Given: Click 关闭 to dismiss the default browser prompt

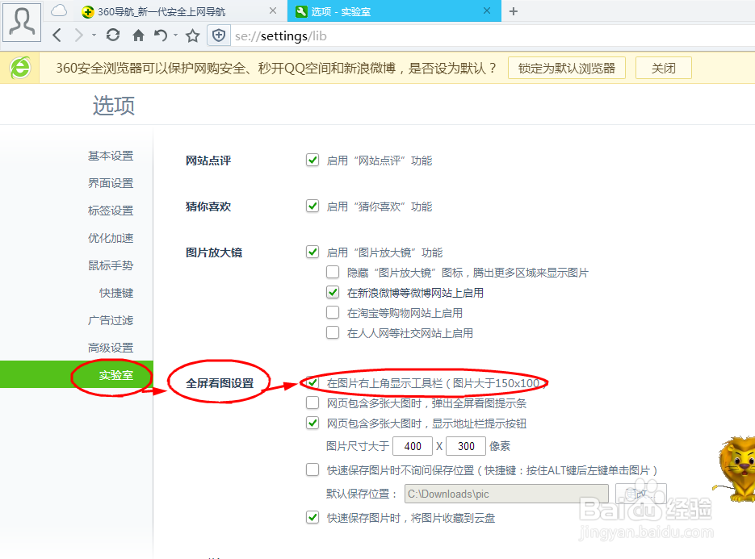Looking at the screenshot, I should point(662,67).
